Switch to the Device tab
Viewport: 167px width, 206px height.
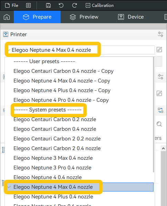pyautogui.click(x=131, y=17)
